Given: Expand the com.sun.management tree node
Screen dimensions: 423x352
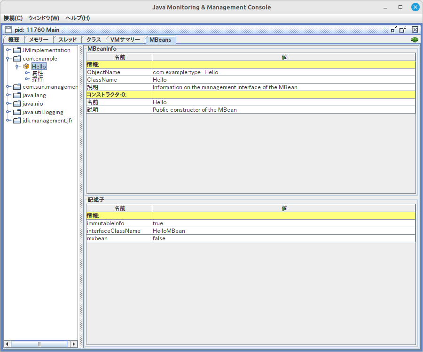Looking at the screenshot, I should point(8,86).
